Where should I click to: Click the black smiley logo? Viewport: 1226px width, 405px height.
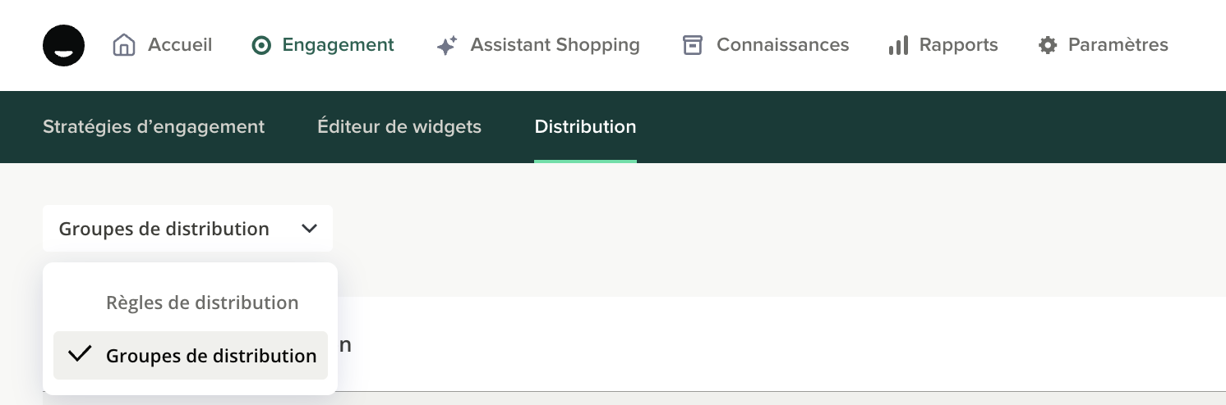[63, 45]
